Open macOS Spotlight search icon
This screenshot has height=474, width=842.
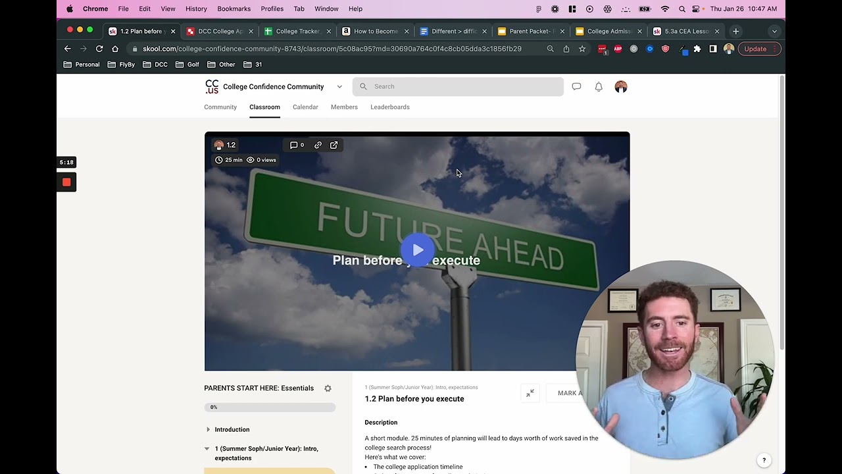click(681, 9)
